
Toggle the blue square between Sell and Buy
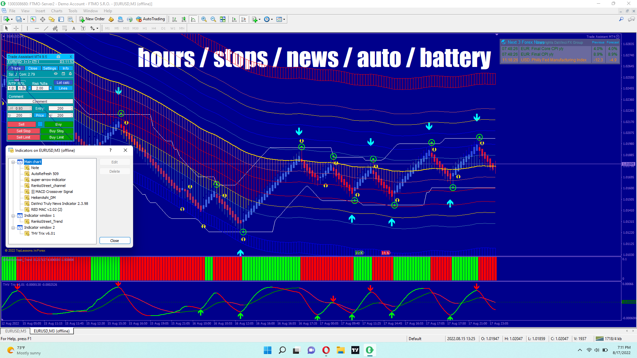[40, 124]
